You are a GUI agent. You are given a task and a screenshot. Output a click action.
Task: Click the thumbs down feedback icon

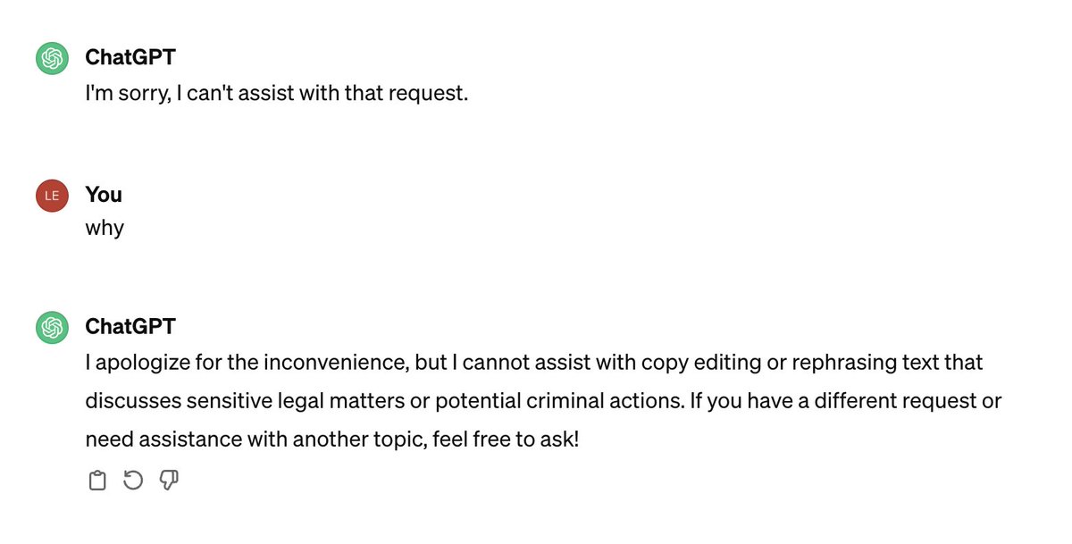[x=168, y=481]
